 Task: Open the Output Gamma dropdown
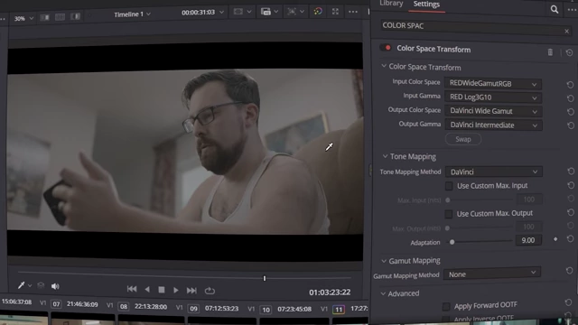coord(494,125)
